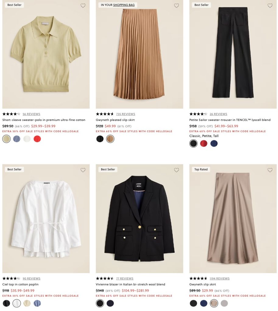
Task: Open Vivienne blazer product title link
Action: coord(130,284)
